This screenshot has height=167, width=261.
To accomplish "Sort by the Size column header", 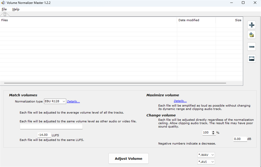I will pyautogui.click(x=229, y=20).
